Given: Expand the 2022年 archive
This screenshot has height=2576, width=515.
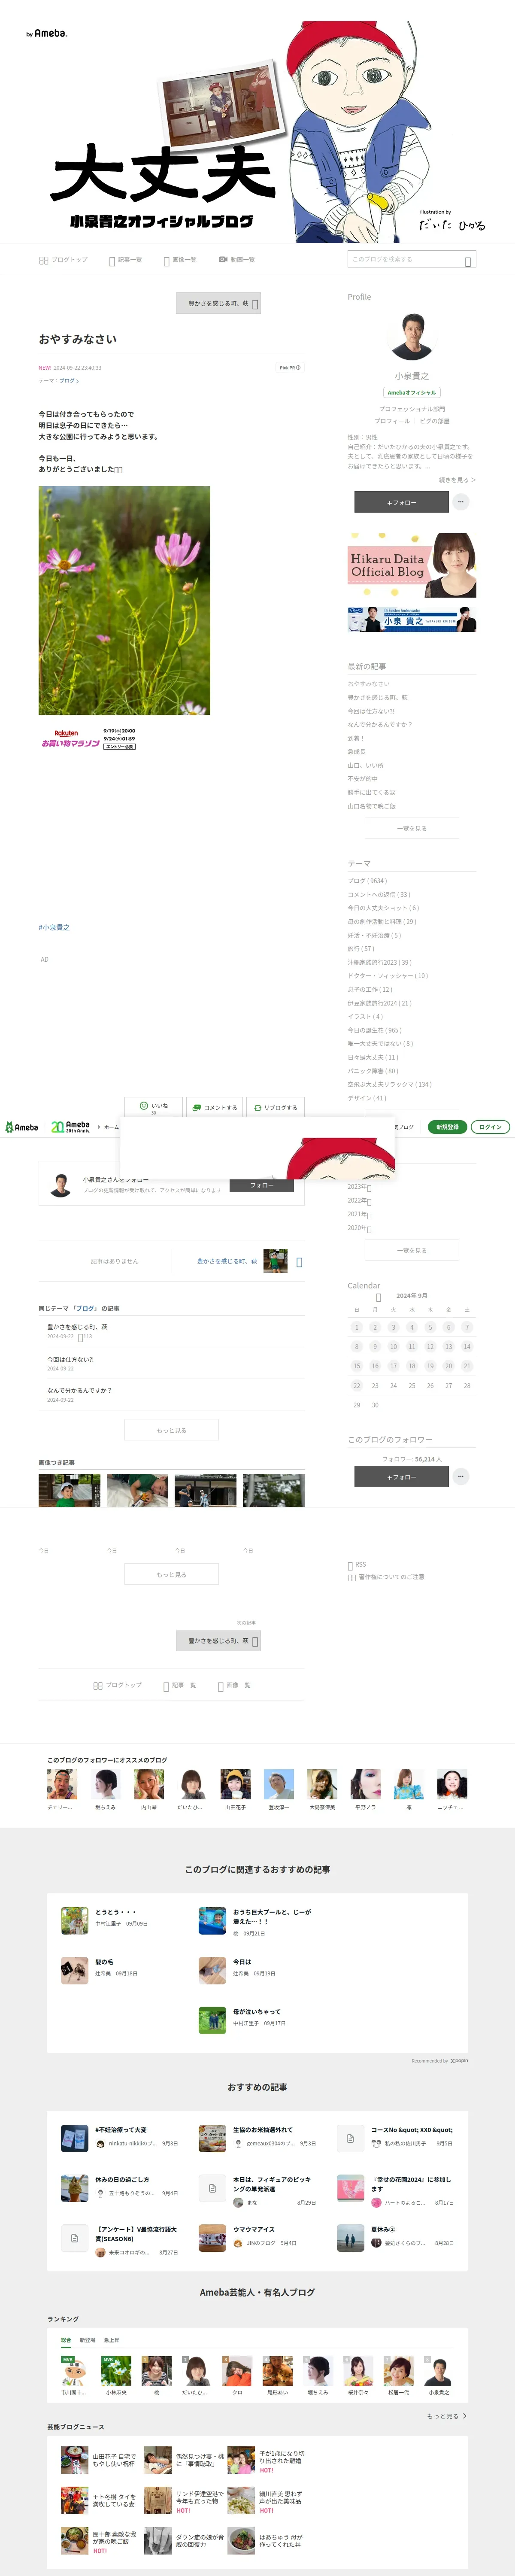Looking at the screenshot, I should [360, 1200].
